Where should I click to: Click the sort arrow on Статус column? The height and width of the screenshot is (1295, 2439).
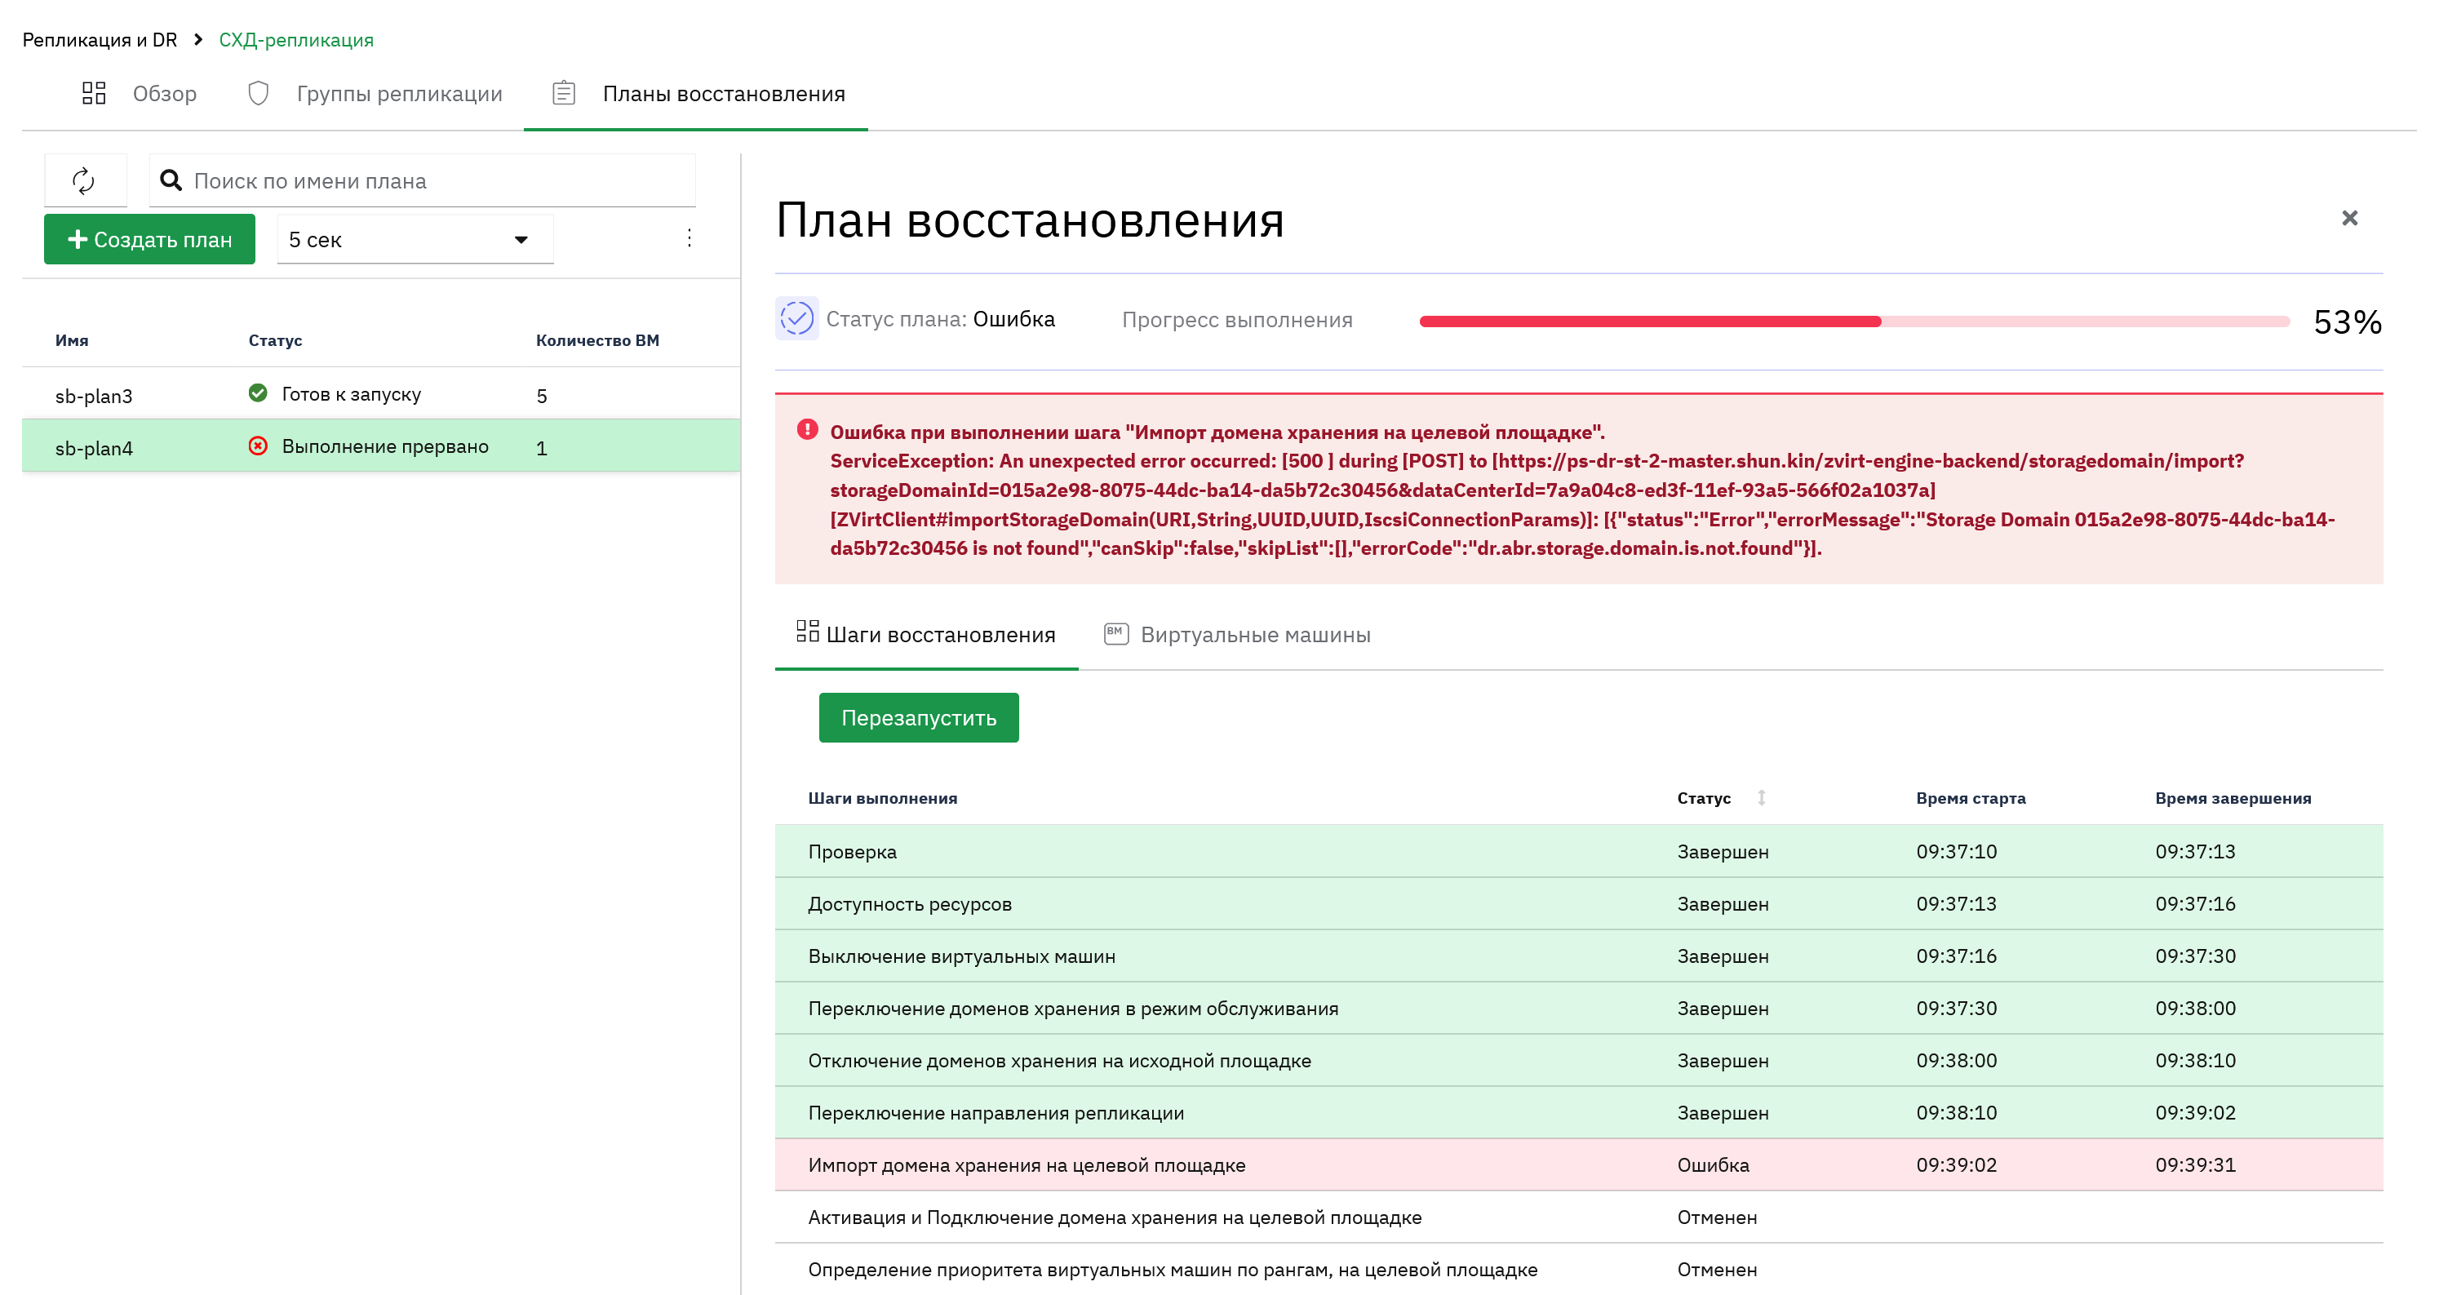(x=1761, y=798)
